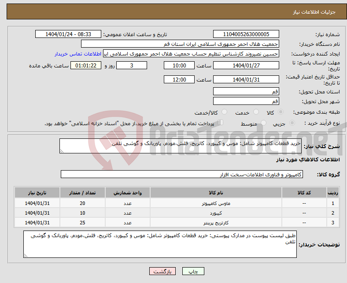Click the توضیحات خریدار notes textarea

point(160,244)
